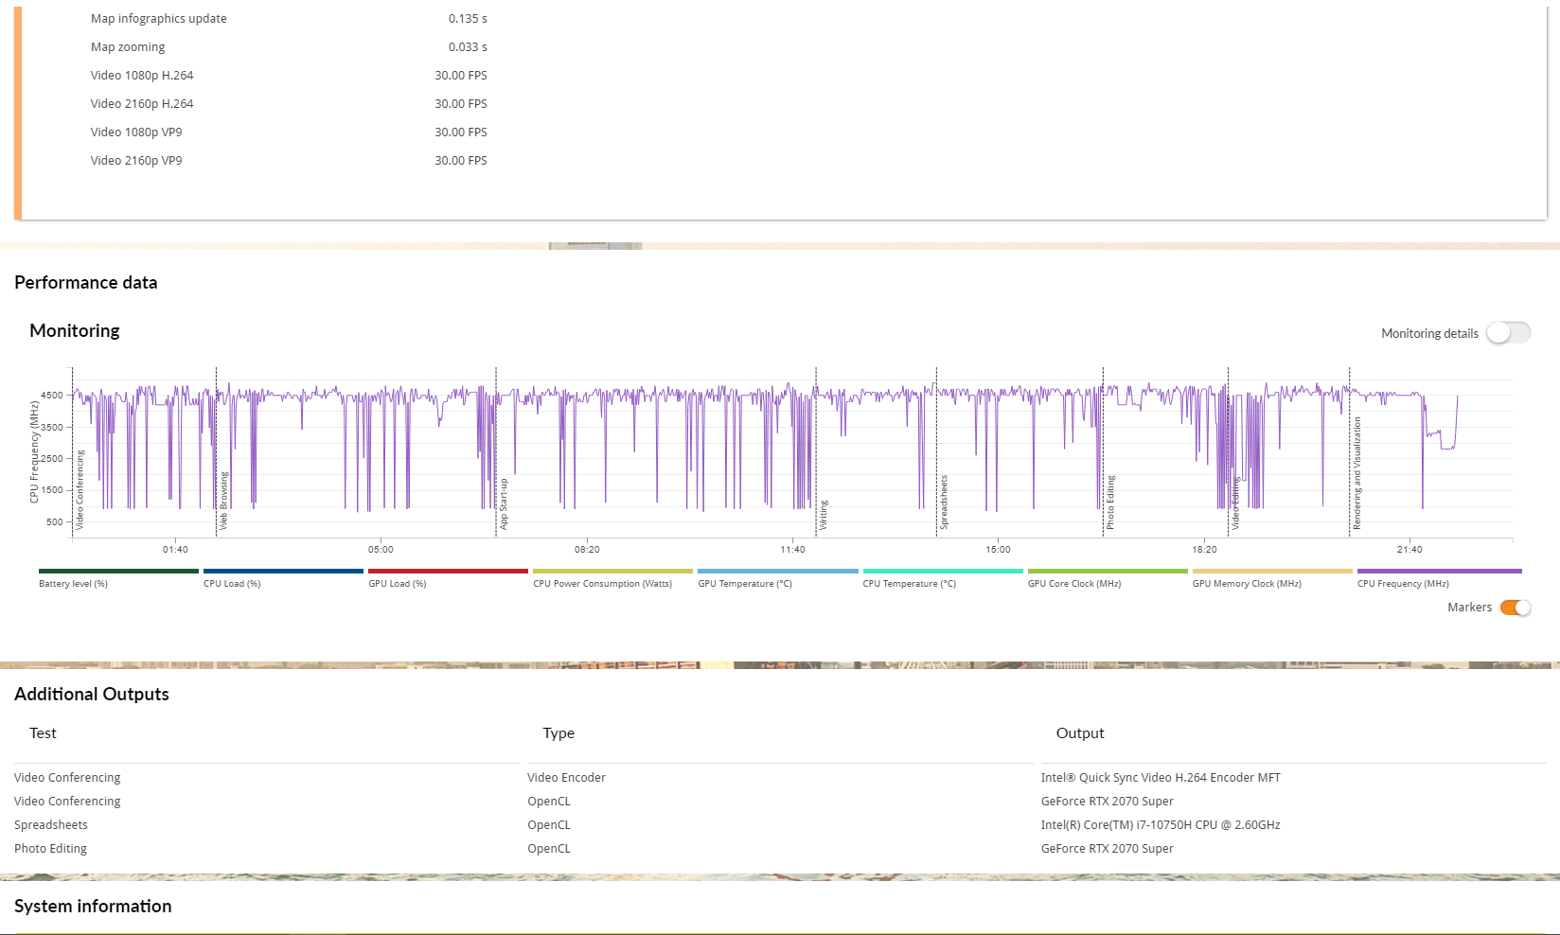Click the Web Browsing chart marker
The width and height of the screenshot is (1560, 935).
(x=224, y=502)
